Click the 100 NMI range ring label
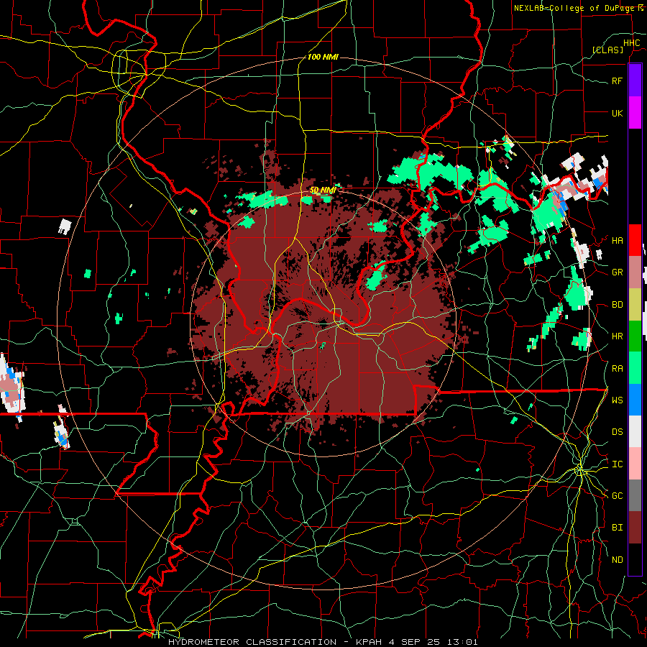 323,57
